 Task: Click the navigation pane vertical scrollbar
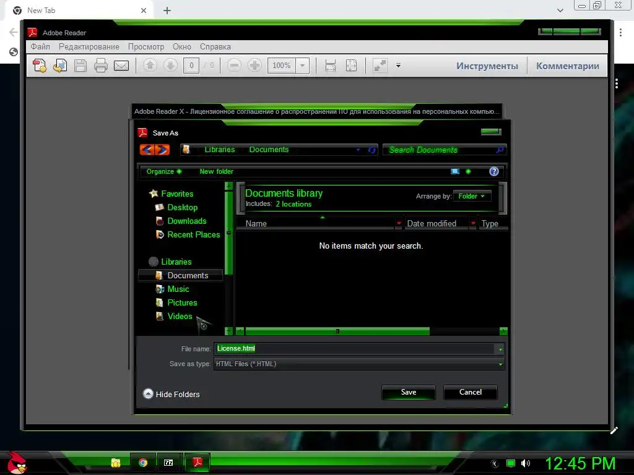[x=229, y=233]
